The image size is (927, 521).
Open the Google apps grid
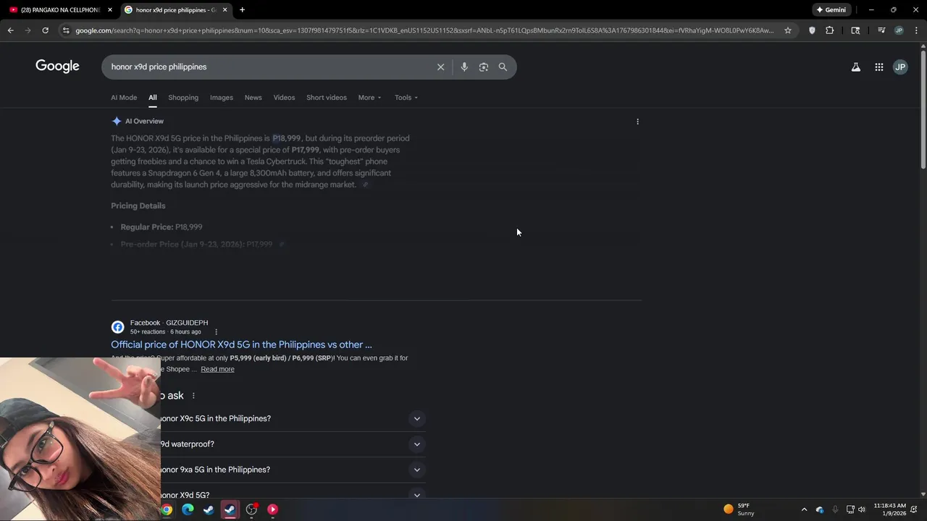[878, 67]
